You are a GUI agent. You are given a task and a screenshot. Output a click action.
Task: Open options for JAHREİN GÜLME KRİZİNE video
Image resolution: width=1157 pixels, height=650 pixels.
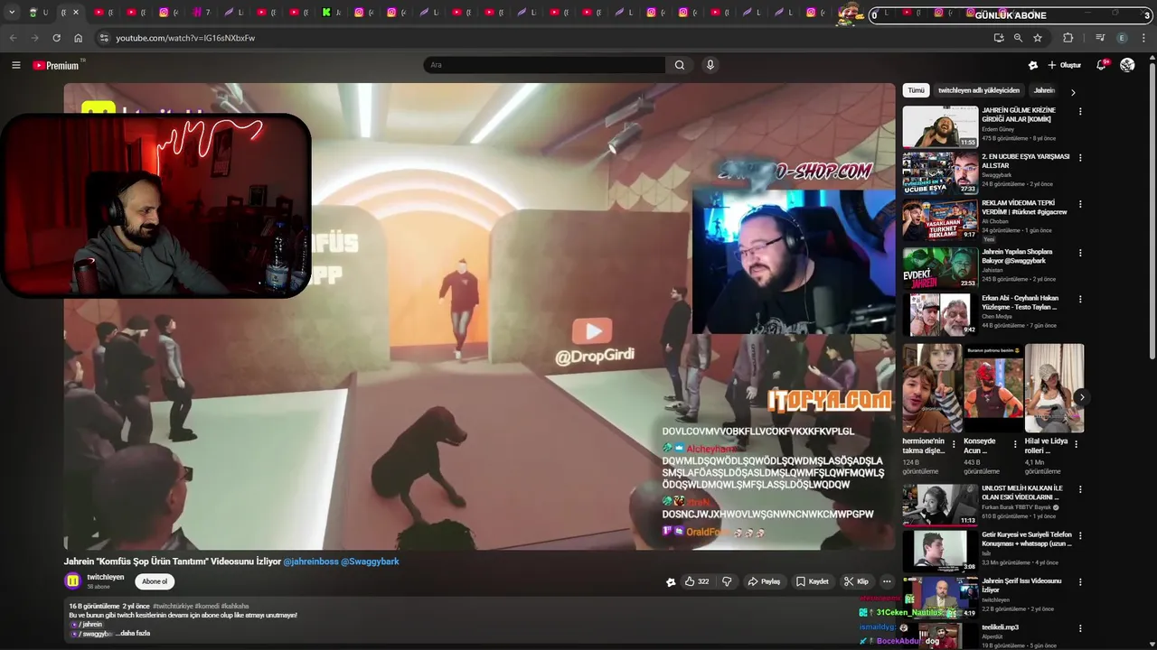click(x=1079, y=112)
